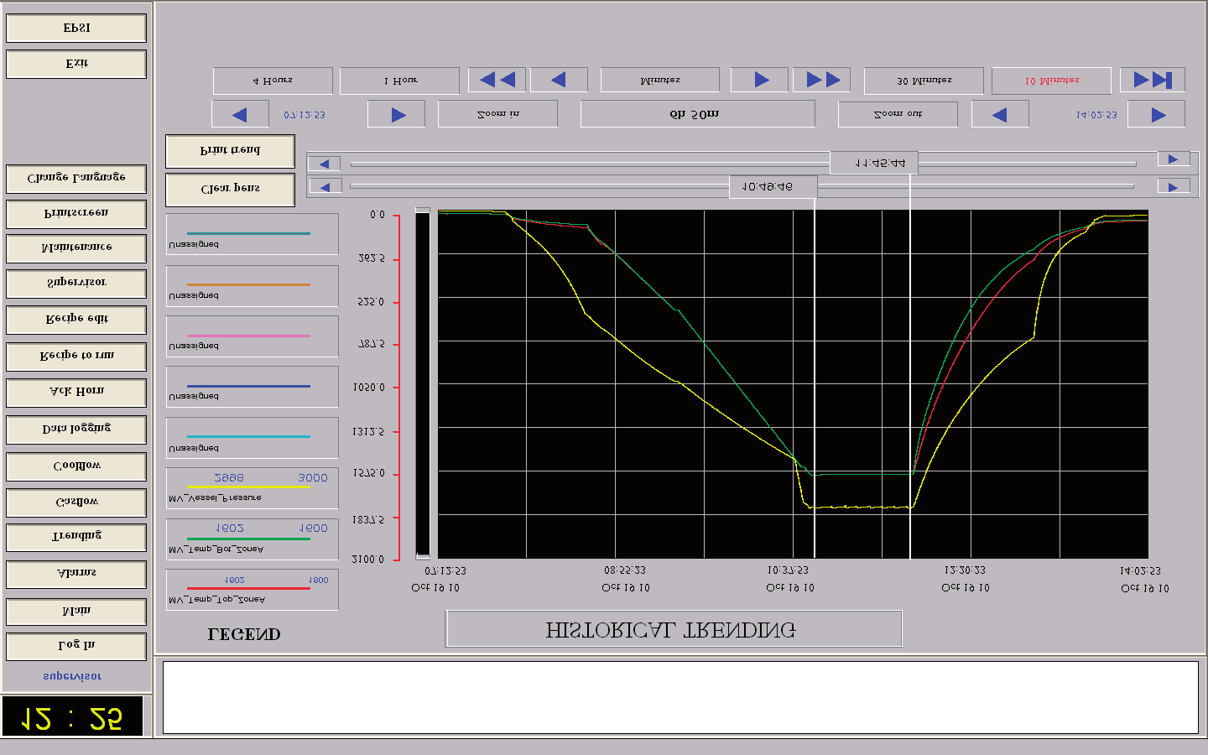
Task: Open Change Language
Action: coord(76,179)
